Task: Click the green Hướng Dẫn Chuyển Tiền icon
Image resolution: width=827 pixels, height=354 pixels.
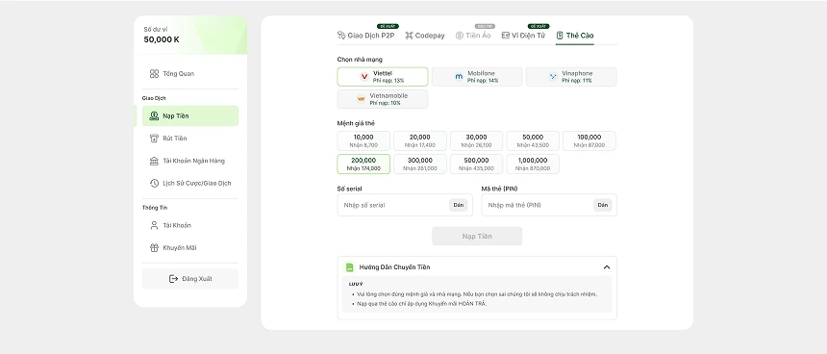Action: (x=349, y=267)
